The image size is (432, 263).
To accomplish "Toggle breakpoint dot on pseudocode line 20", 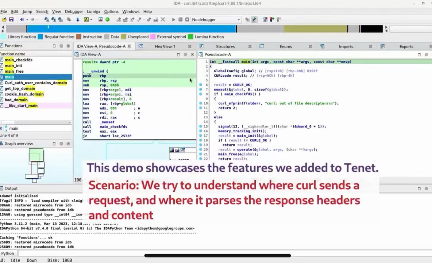I will coord(201,149).
